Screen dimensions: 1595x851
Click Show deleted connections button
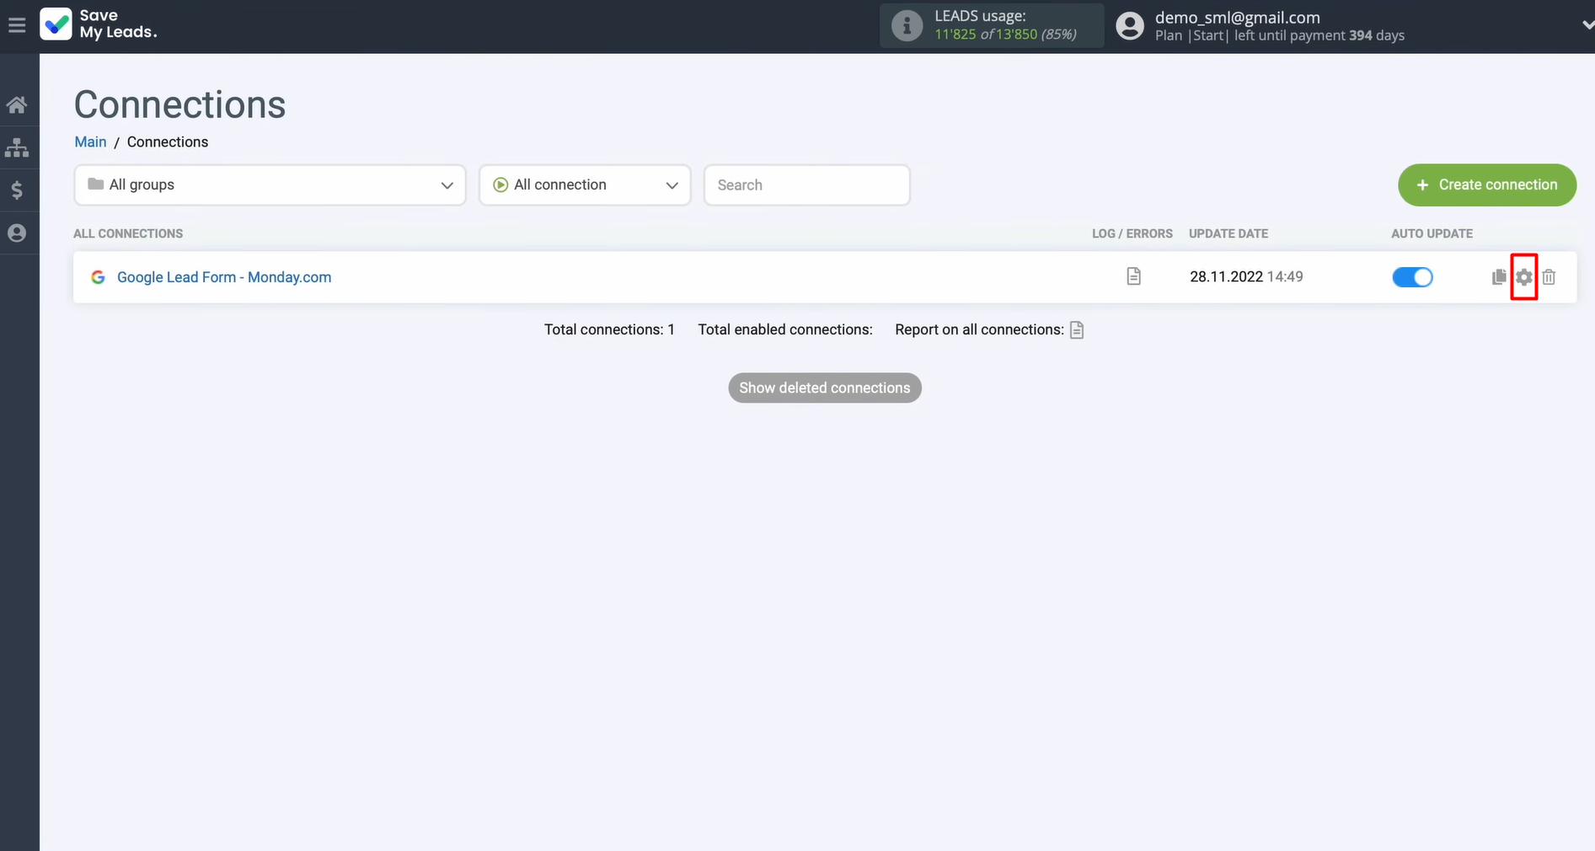[x=824, y=388]
